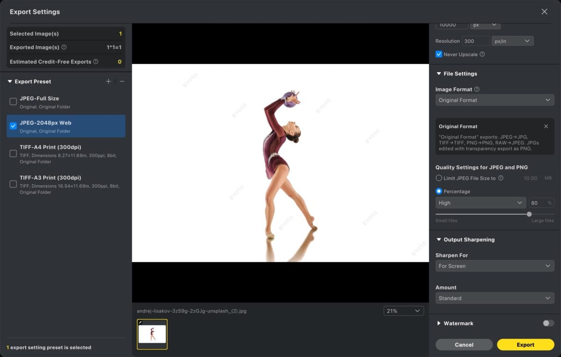Cancel the export settings dialog
The image size is (561, 357).
[x=464, y=344]
